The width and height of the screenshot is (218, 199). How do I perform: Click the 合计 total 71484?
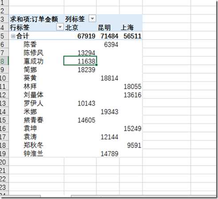[x=109, y=36]
